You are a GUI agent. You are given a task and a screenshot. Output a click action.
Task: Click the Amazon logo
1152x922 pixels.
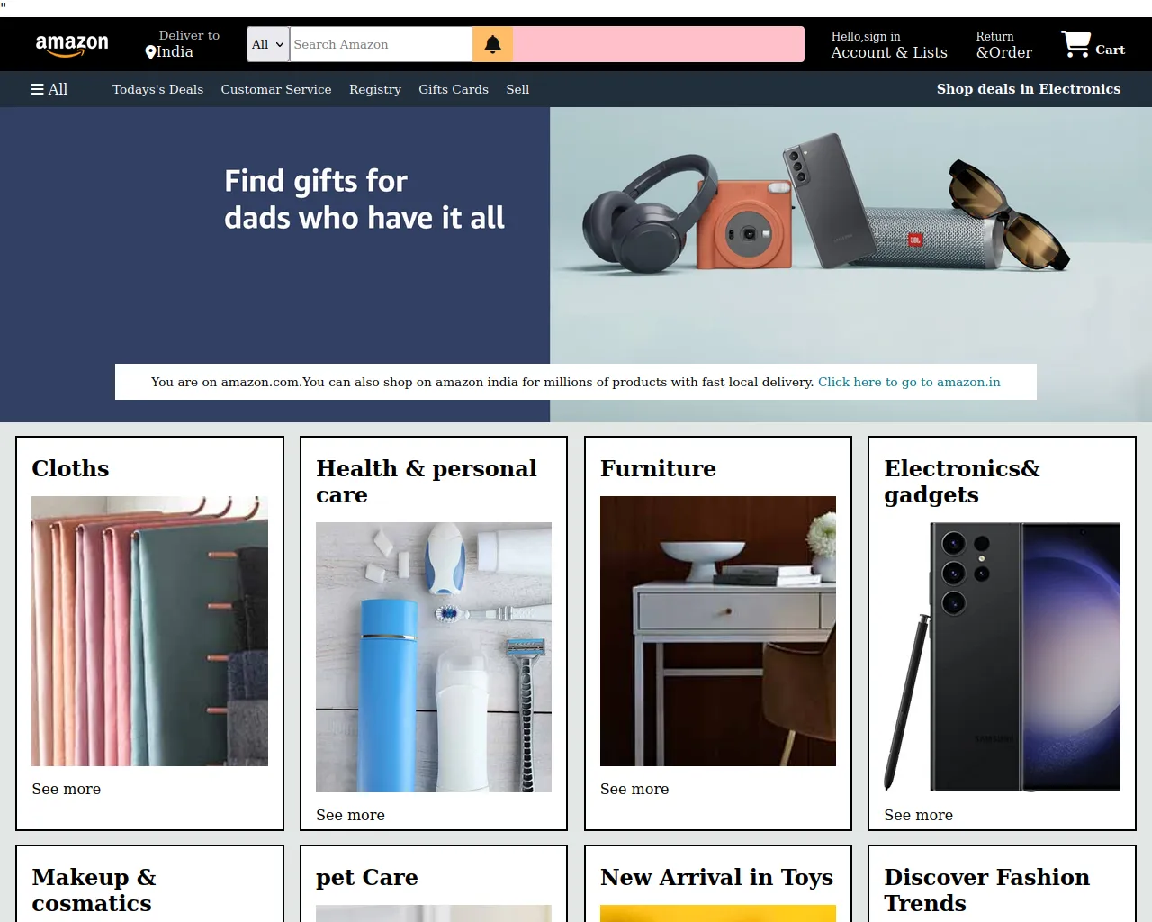tap(72, 44)
